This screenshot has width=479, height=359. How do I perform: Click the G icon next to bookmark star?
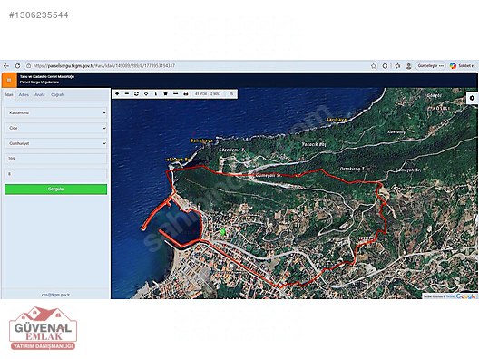tap(386, 66)
